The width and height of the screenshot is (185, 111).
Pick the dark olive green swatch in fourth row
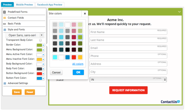pyautogui.click(x=80, y=43)
